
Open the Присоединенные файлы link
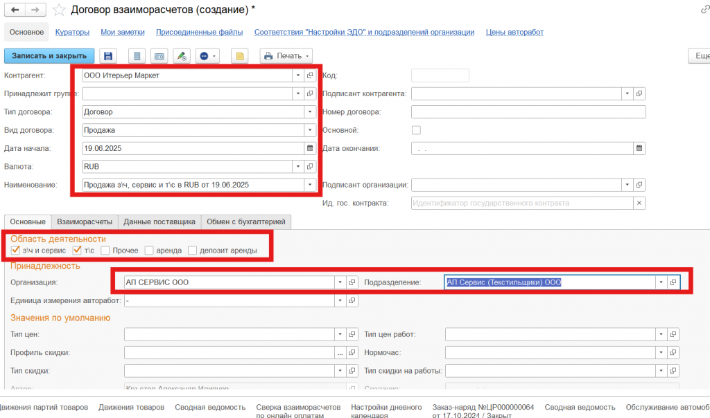tap(199, 32)
